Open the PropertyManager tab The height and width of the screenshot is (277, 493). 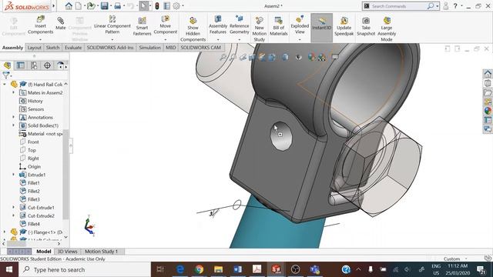coord(21,65)
